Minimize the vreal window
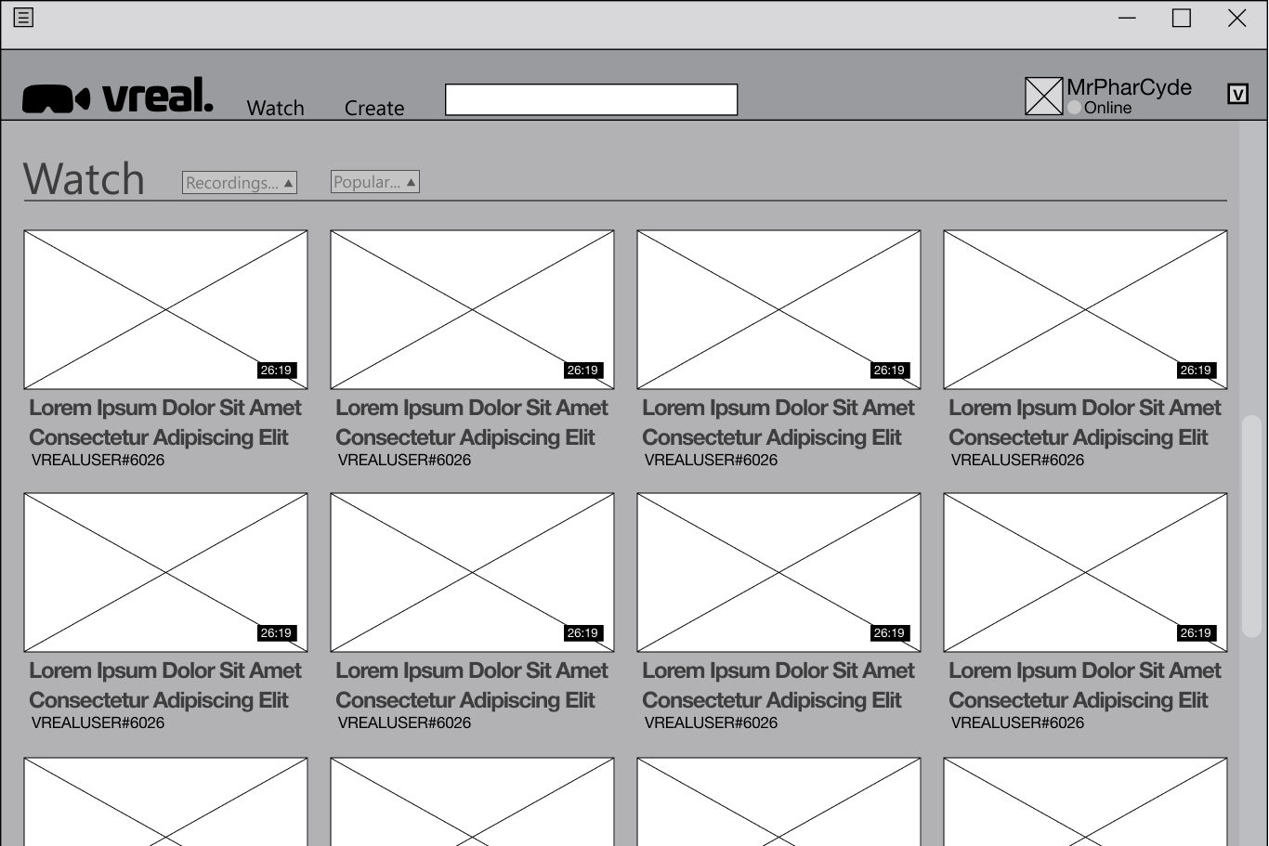Viewport: 1269px width, 846px height. pyautogui.click(x=1127, y=18)
